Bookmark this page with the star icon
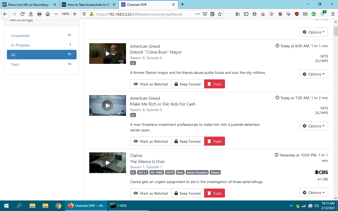The image size is (338, 211). pos(220,14)
